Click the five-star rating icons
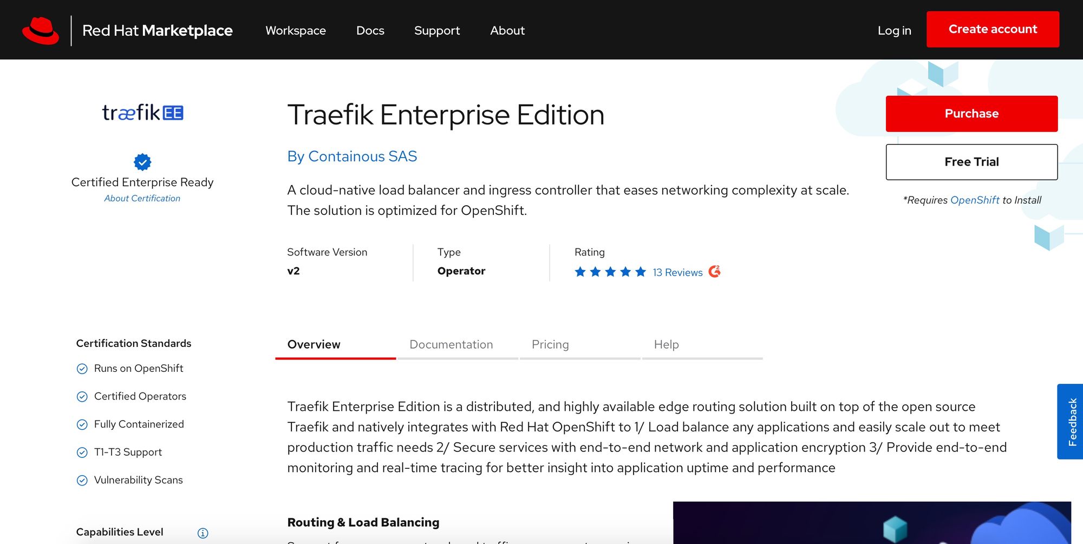This screenshot has height=544, width=1083. point(610,272)
